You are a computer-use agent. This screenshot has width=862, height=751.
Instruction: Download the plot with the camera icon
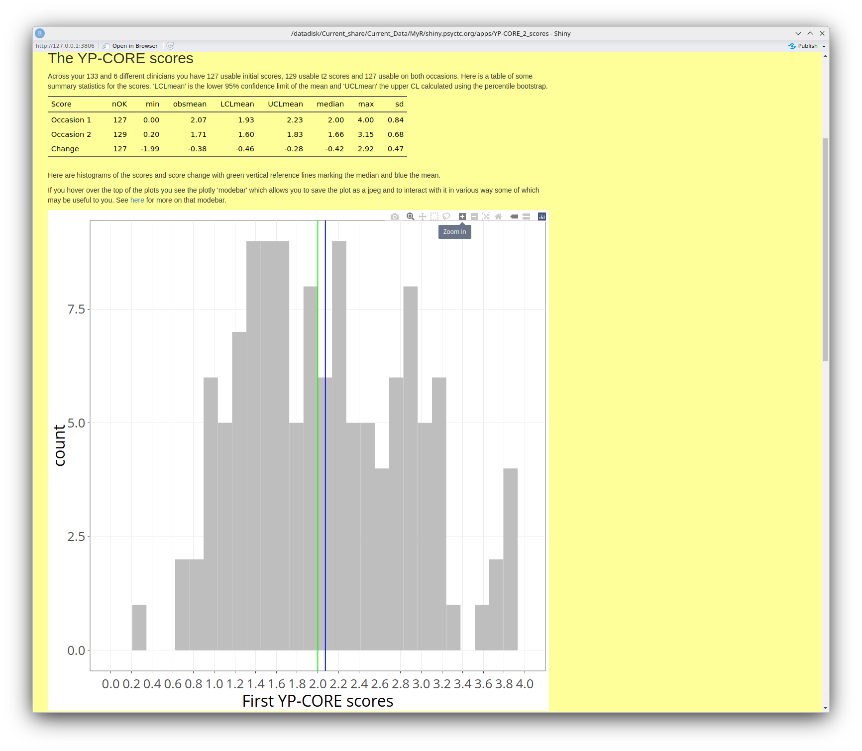395,216
